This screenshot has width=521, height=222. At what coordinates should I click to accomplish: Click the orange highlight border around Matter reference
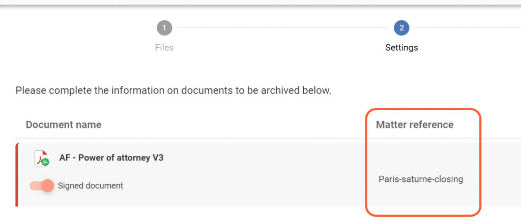click(x=480, y=163)
